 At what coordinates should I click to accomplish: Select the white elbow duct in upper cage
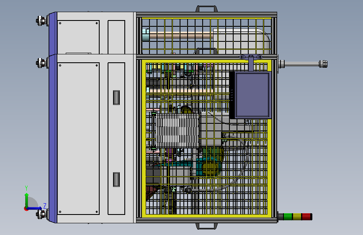point(241,41)
